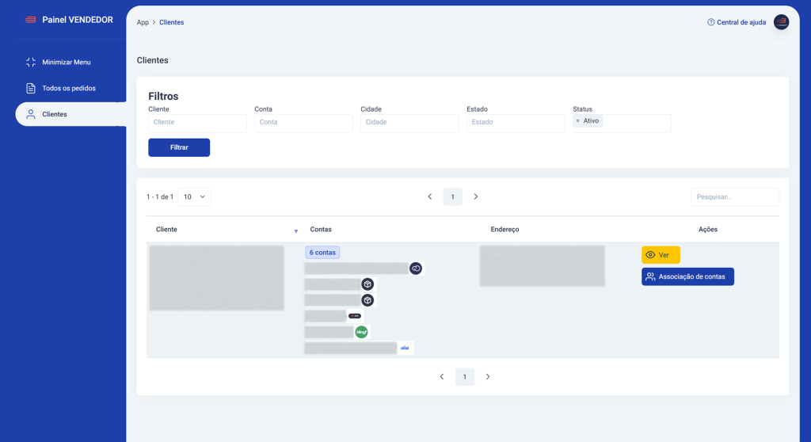
Task: Click the Ver eye button
Action: [x=661, y=255]
